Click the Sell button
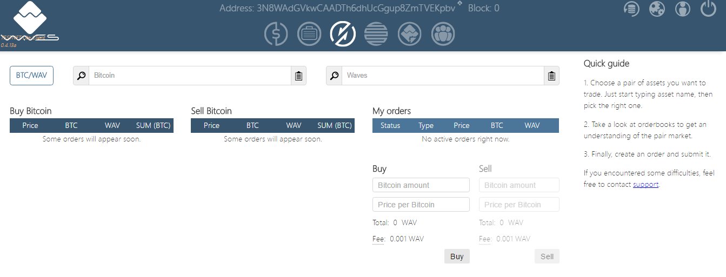This screenshot has width=726, height=277. click(x=547, y=256)
